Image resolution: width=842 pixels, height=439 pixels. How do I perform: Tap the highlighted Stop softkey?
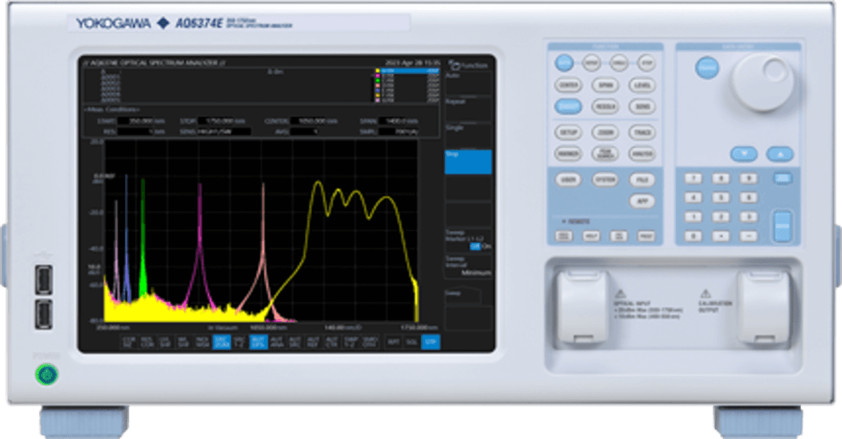tap(468, 161)
